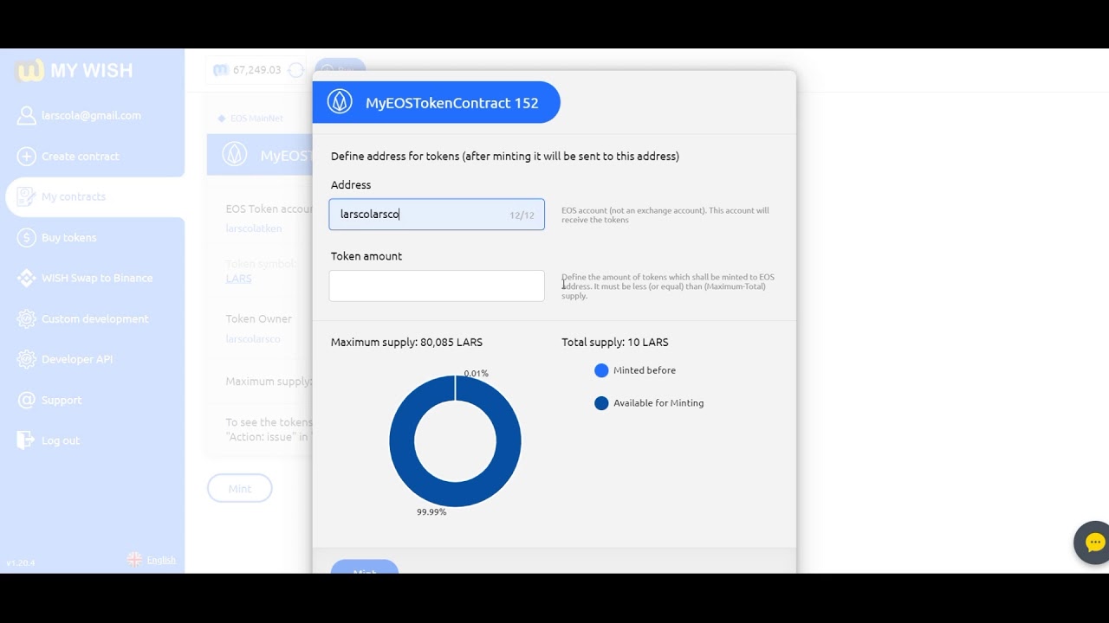
Task: Click the plus icon beside Create contract
Action: 27,157
